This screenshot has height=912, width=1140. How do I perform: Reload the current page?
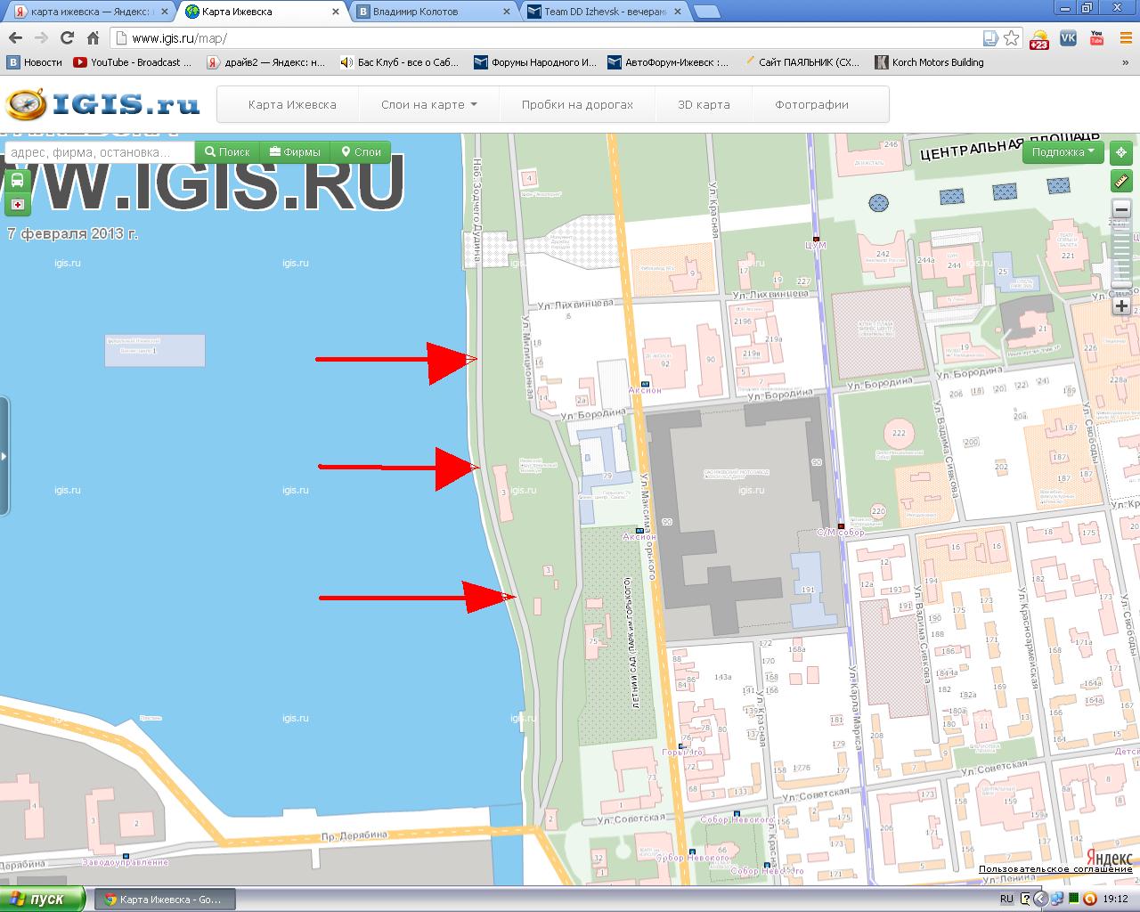point(67,38)
